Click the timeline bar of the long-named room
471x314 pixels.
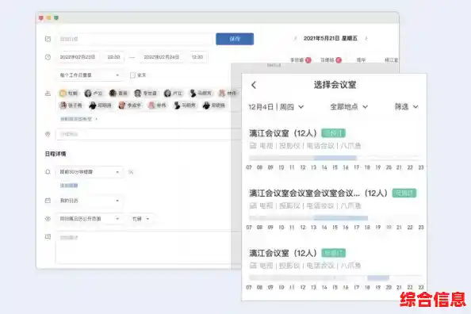pyautogui.click(x=334, y=218)
